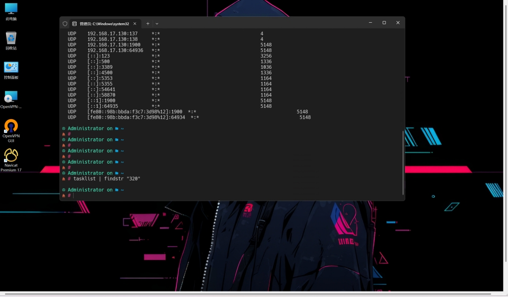Close the C:\Windows\system32 terminal tab
Image resolution: width=508 pixels, height=297 pixels.
click(x=135, y=23)
